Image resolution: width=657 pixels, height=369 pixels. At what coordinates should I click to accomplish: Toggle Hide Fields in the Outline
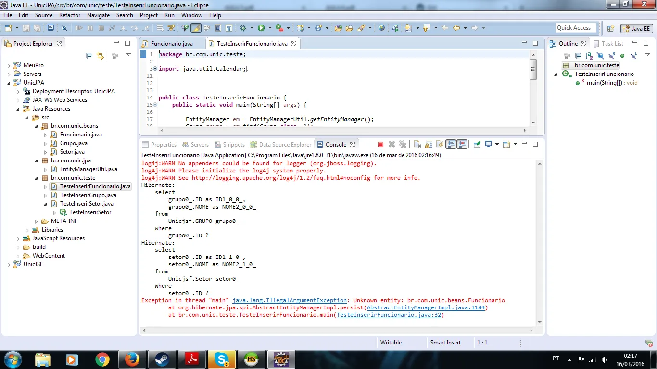600,56
